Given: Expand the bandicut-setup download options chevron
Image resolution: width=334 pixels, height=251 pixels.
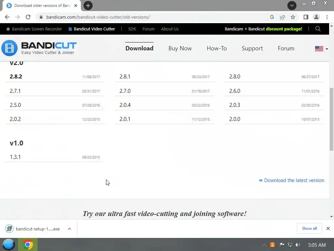Looking at the screenshot, I should (69, 229).
